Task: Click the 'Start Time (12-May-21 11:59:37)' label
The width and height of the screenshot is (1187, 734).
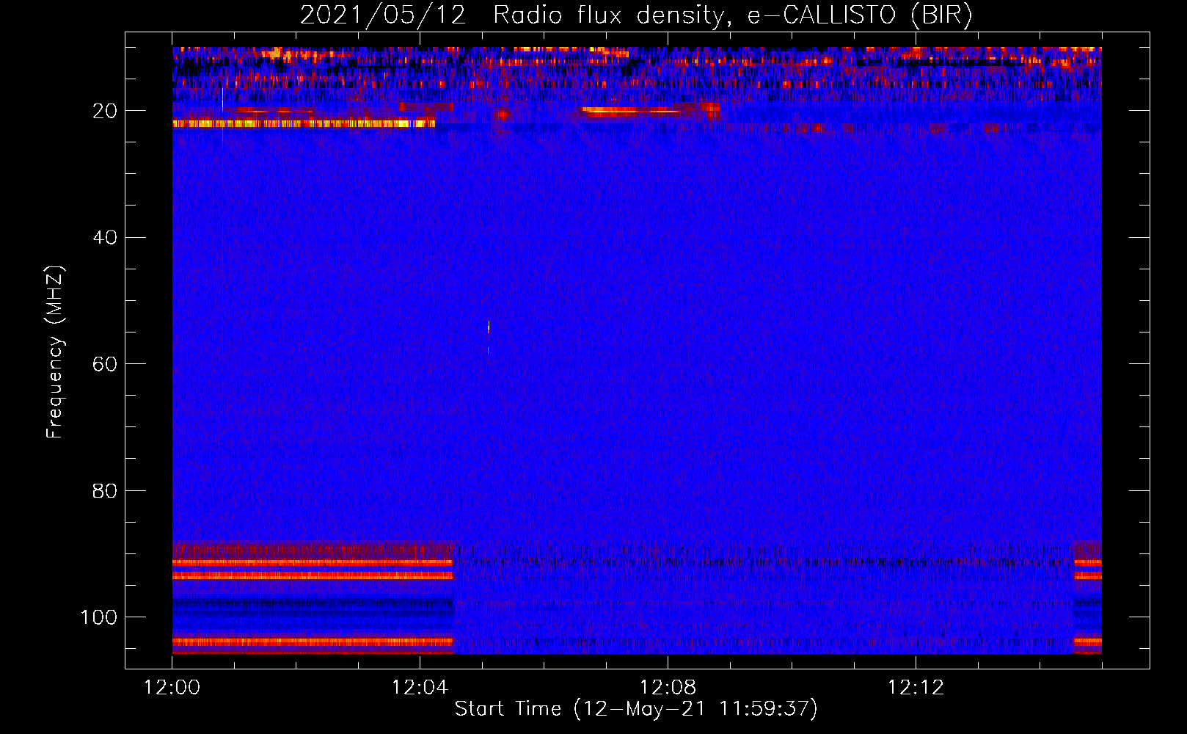Action: tap(636, 709)
